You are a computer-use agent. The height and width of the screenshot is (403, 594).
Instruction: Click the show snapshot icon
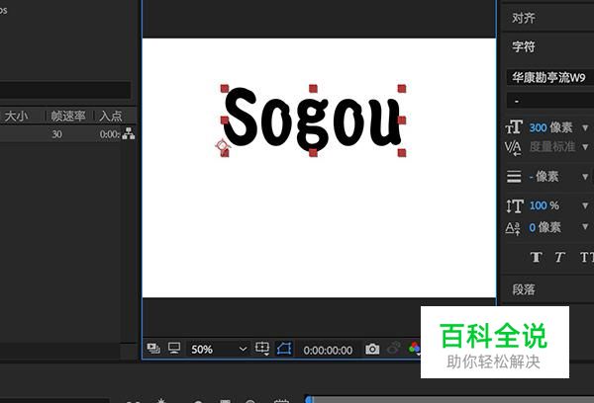pyautogui.click(x=394, y=348)
